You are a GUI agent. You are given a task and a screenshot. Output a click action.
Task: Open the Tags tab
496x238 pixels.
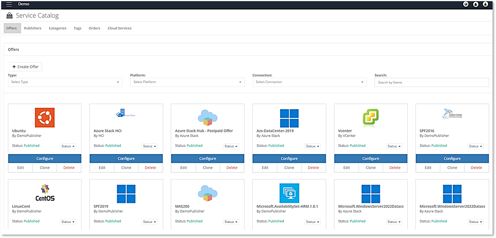pos(78,28)
